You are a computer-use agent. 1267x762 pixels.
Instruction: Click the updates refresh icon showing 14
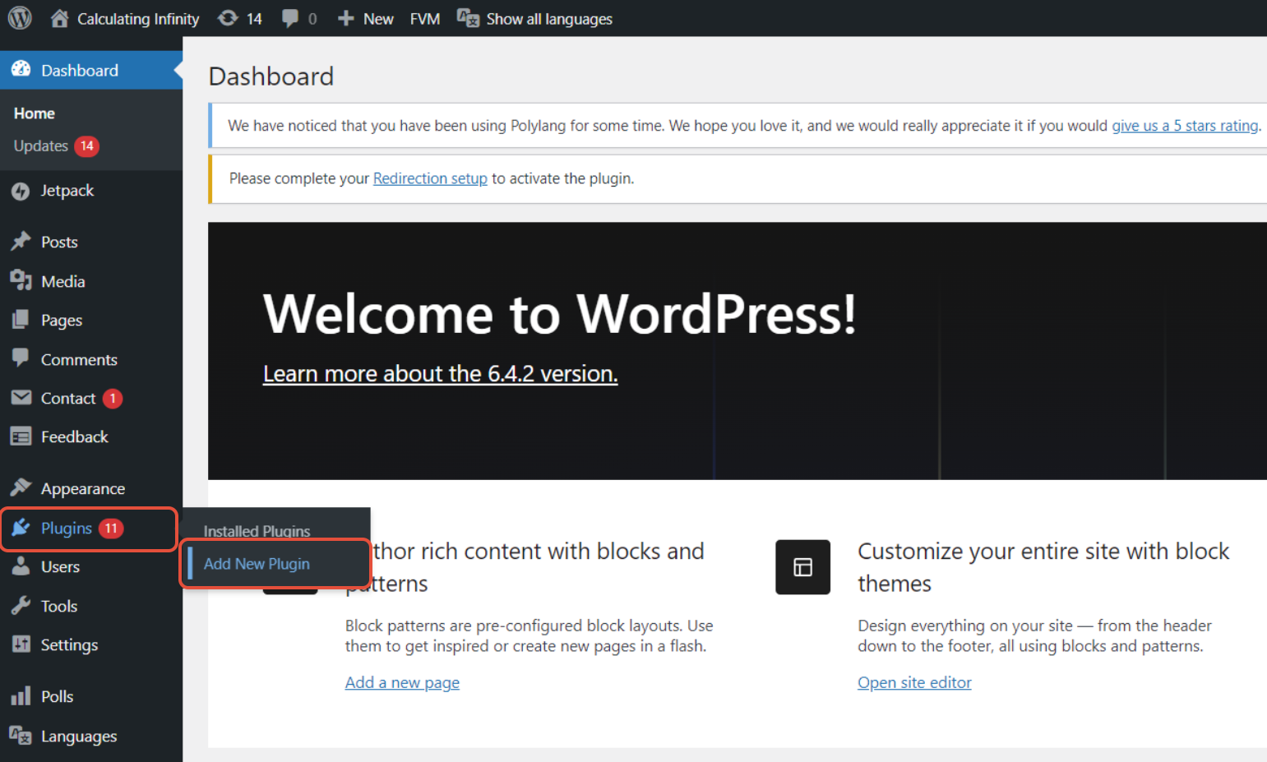(x=228, y=18)
